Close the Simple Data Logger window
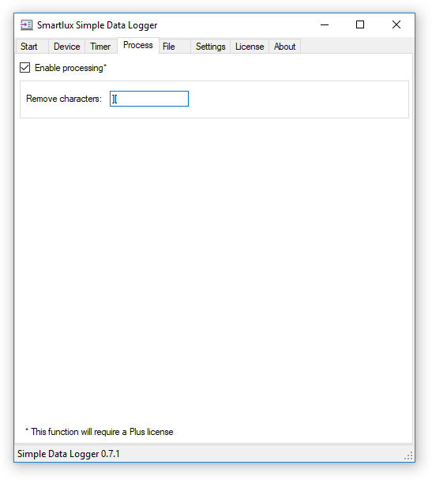432x480 pixels. coord(396,24)
